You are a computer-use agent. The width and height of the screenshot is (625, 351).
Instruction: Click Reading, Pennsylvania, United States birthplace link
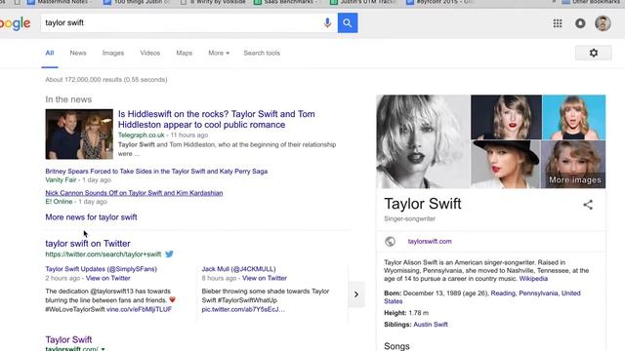click(x=482, y=297)
